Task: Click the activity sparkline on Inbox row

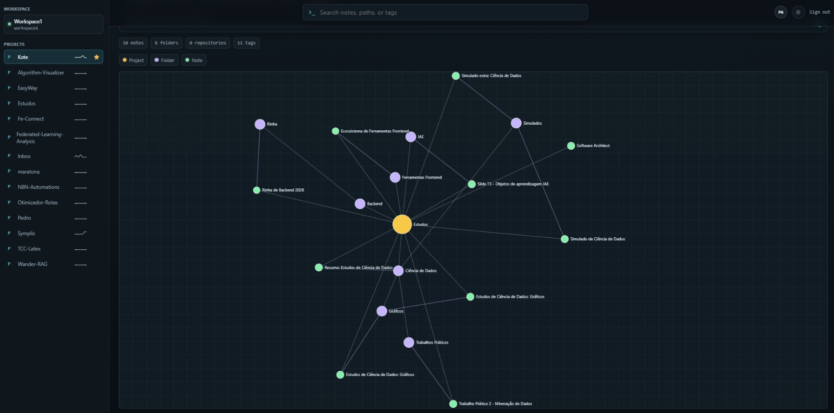Action: pos(81,156)
